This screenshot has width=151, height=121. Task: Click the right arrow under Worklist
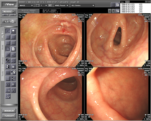tap(13, 15)
